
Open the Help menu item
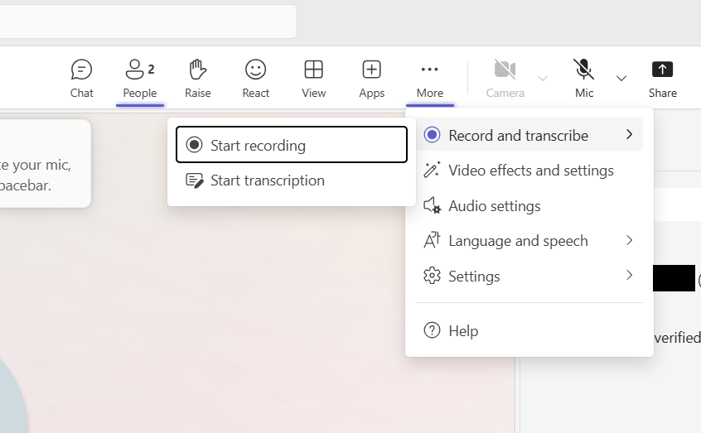pos(462,331)
